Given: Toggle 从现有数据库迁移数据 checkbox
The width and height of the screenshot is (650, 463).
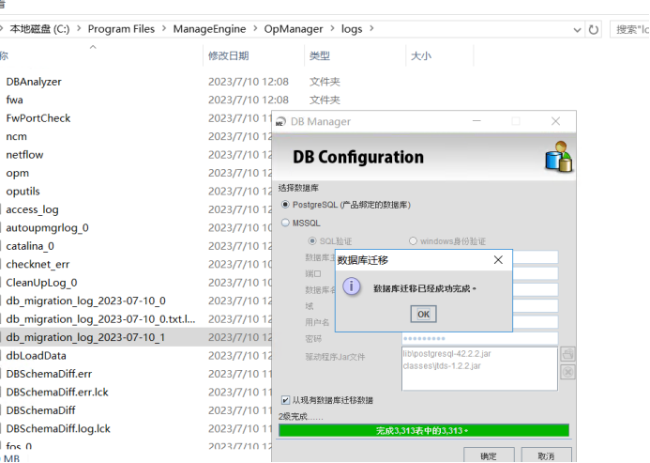Looking at the screenshot, I should (x=285, y=400).
